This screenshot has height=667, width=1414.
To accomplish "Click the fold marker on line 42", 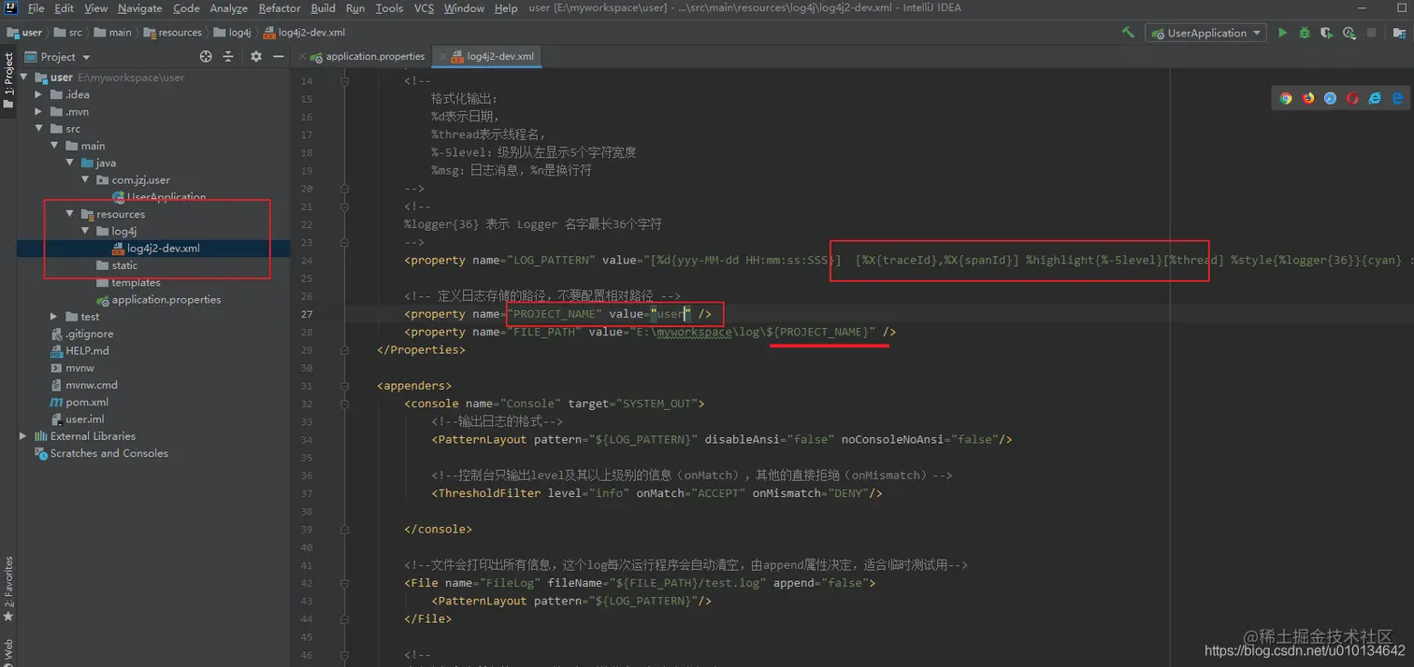I will tap(345, 583).
